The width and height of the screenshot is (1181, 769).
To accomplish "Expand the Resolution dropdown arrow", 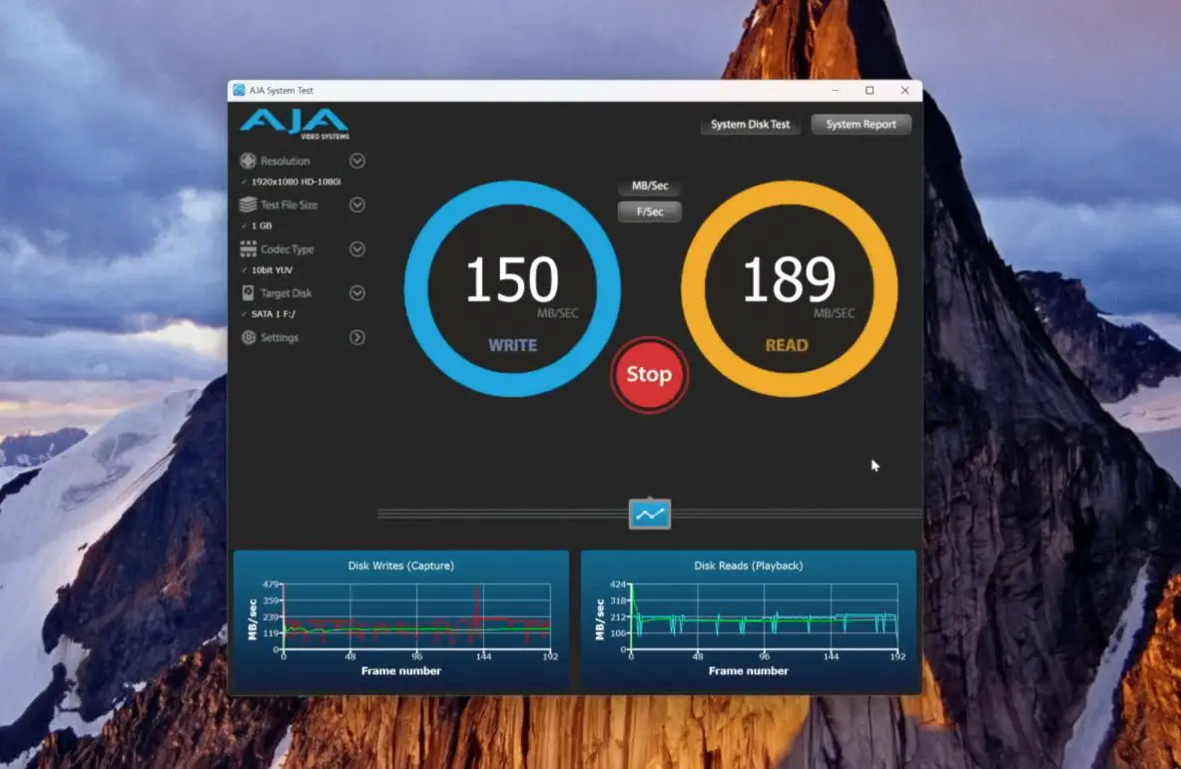I will click(356, 161).
